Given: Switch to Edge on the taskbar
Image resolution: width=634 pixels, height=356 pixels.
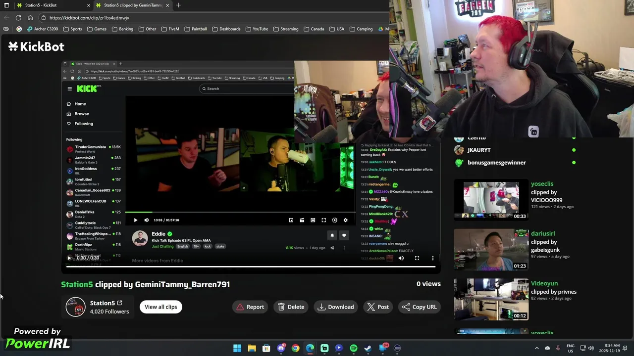Looking at the screenshot, I should (x=310, y=348).
